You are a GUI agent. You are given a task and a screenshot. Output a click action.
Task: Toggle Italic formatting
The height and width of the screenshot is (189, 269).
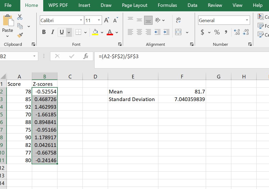click(x=52, y=32)
